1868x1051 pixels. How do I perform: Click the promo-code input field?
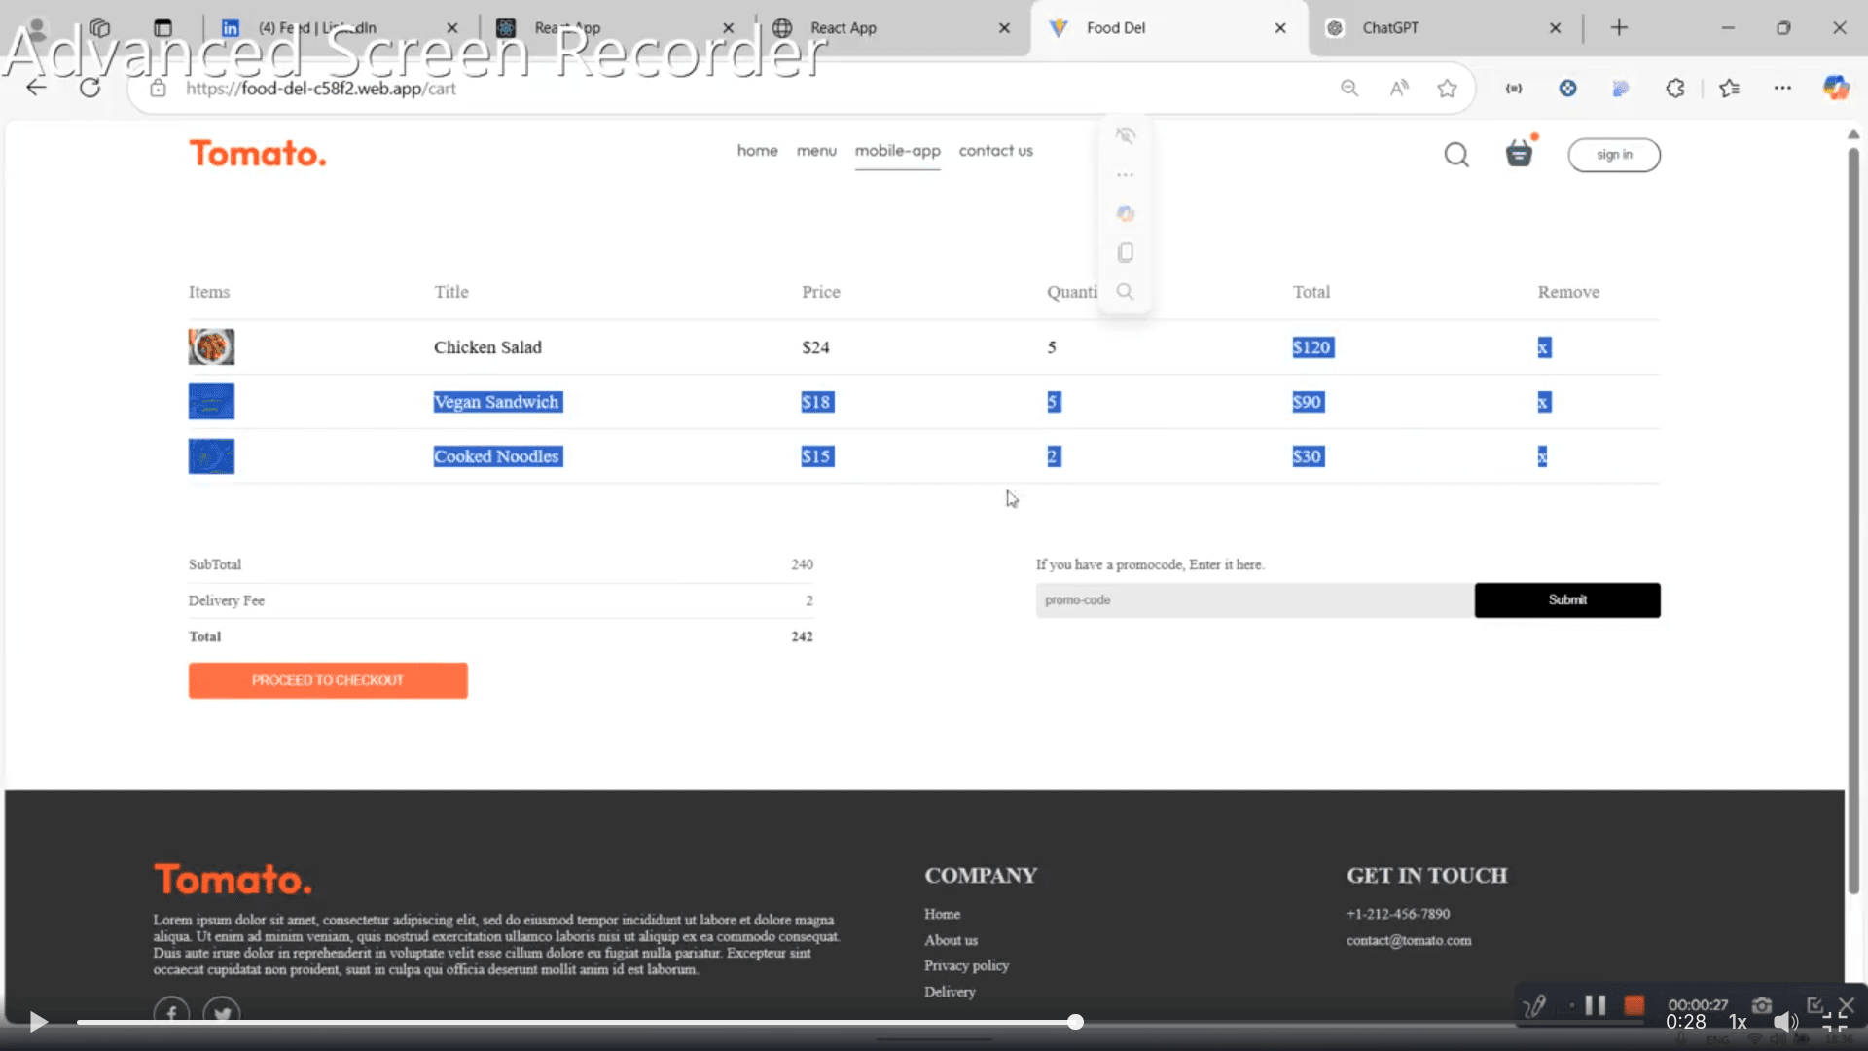point(1254,600)
